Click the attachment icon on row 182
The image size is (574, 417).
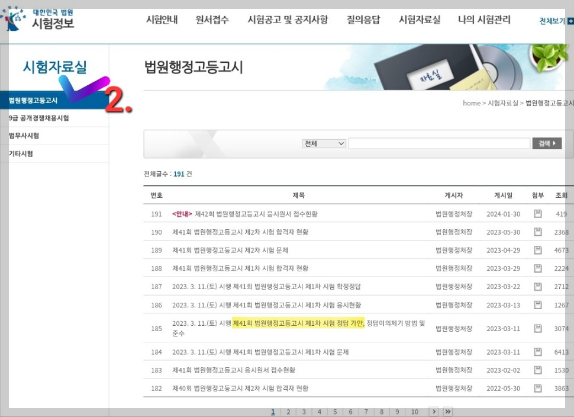point(537,388)
